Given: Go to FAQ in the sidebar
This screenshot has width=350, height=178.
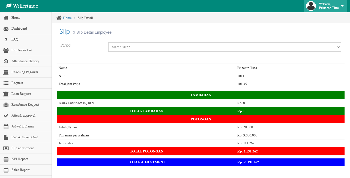Looking at the screenshot, I should [26, 39].
